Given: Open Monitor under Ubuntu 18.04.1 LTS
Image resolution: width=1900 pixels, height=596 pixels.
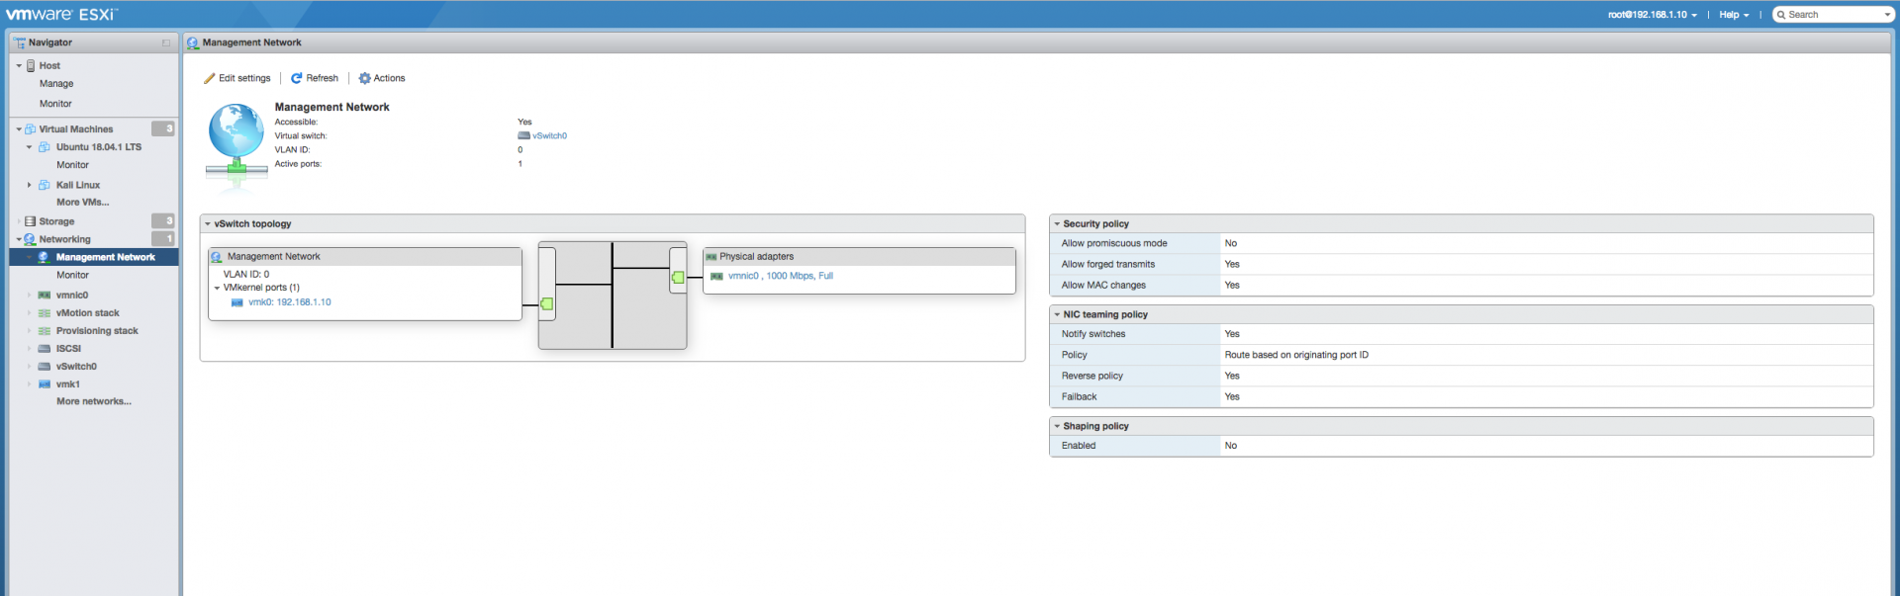Looking at the screenshot, I should [x=72, y=165].
